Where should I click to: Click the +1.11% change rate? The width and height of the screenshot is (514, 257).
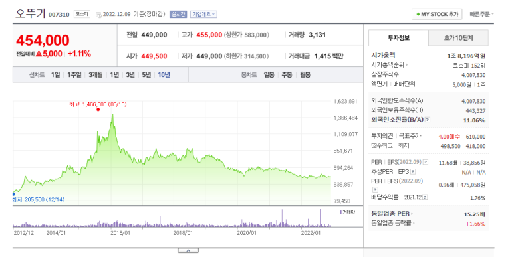point(79,54)
